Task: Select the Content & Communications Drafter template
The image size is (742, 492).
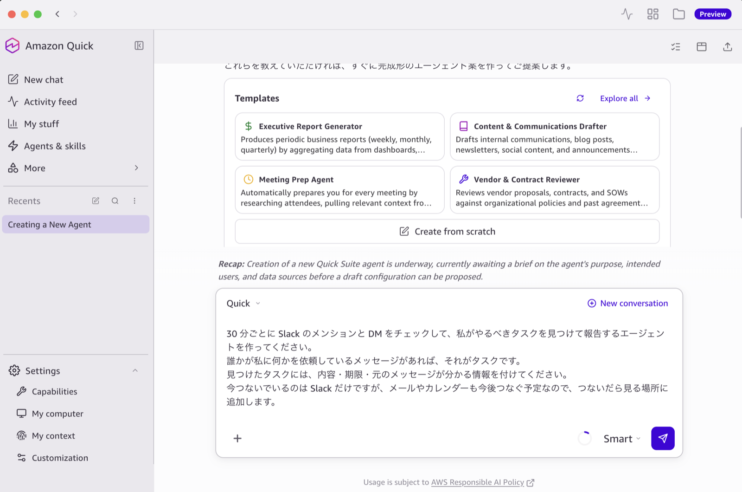Action: click(555, 137)
